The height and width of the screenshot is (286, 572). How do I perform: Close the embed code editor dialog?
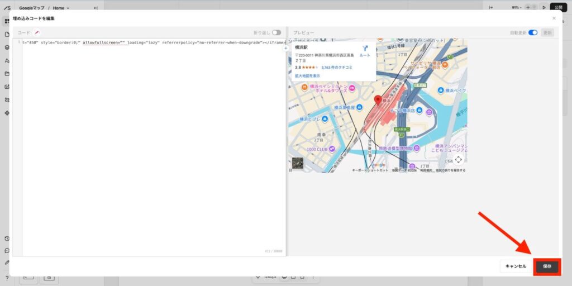pos(554,18)
